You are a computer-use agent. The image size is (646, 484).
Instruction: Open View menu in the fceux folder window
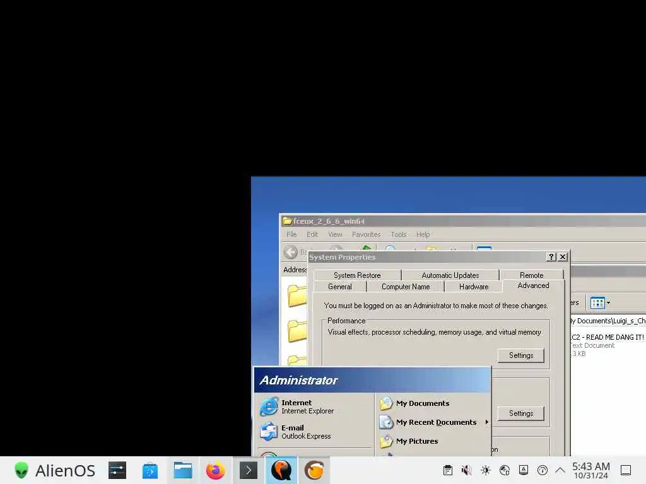point(335,234)
